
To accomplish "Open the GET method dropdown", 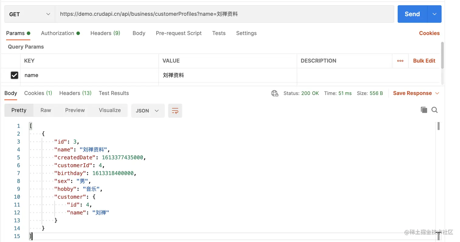I will pyautogui.click(x=30, y=14).
